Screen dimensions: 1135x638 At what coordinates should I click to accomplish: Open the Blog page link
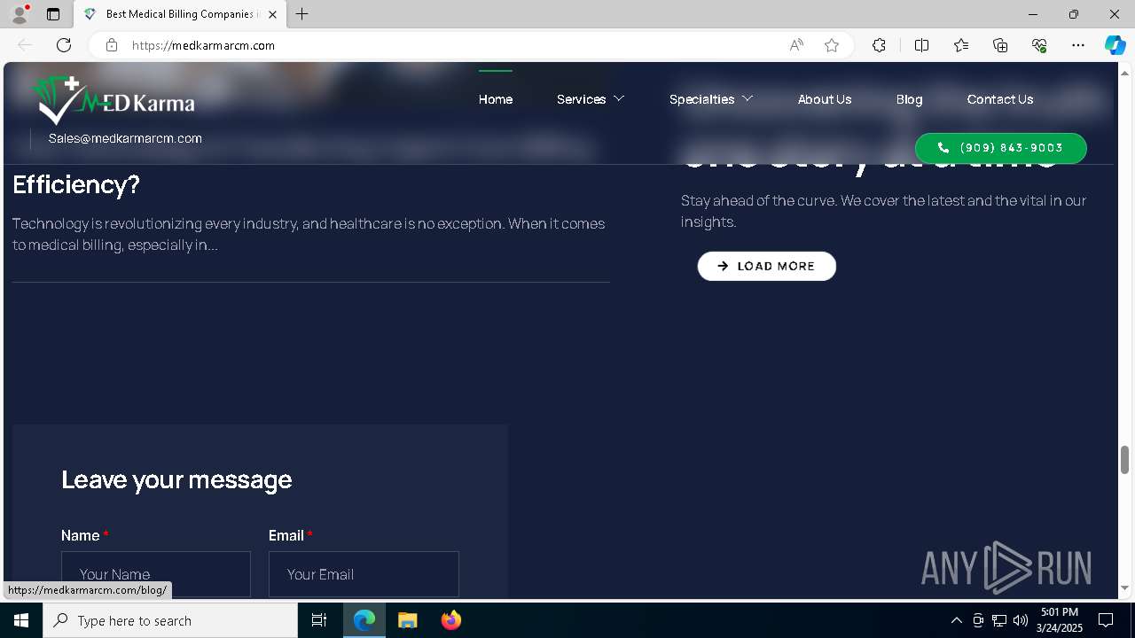[909, 99]
